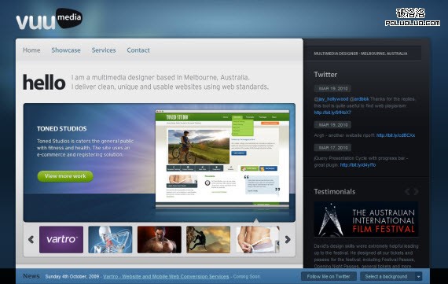Click the dropdown arrow beside Select a background
Viewport: 448px width, 284px height.
[x=418, y=277]
